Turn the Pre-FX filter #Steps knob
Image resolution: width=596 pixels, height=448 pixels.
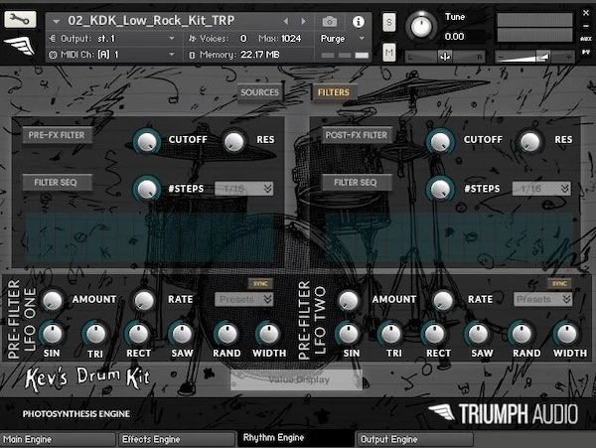147,189
